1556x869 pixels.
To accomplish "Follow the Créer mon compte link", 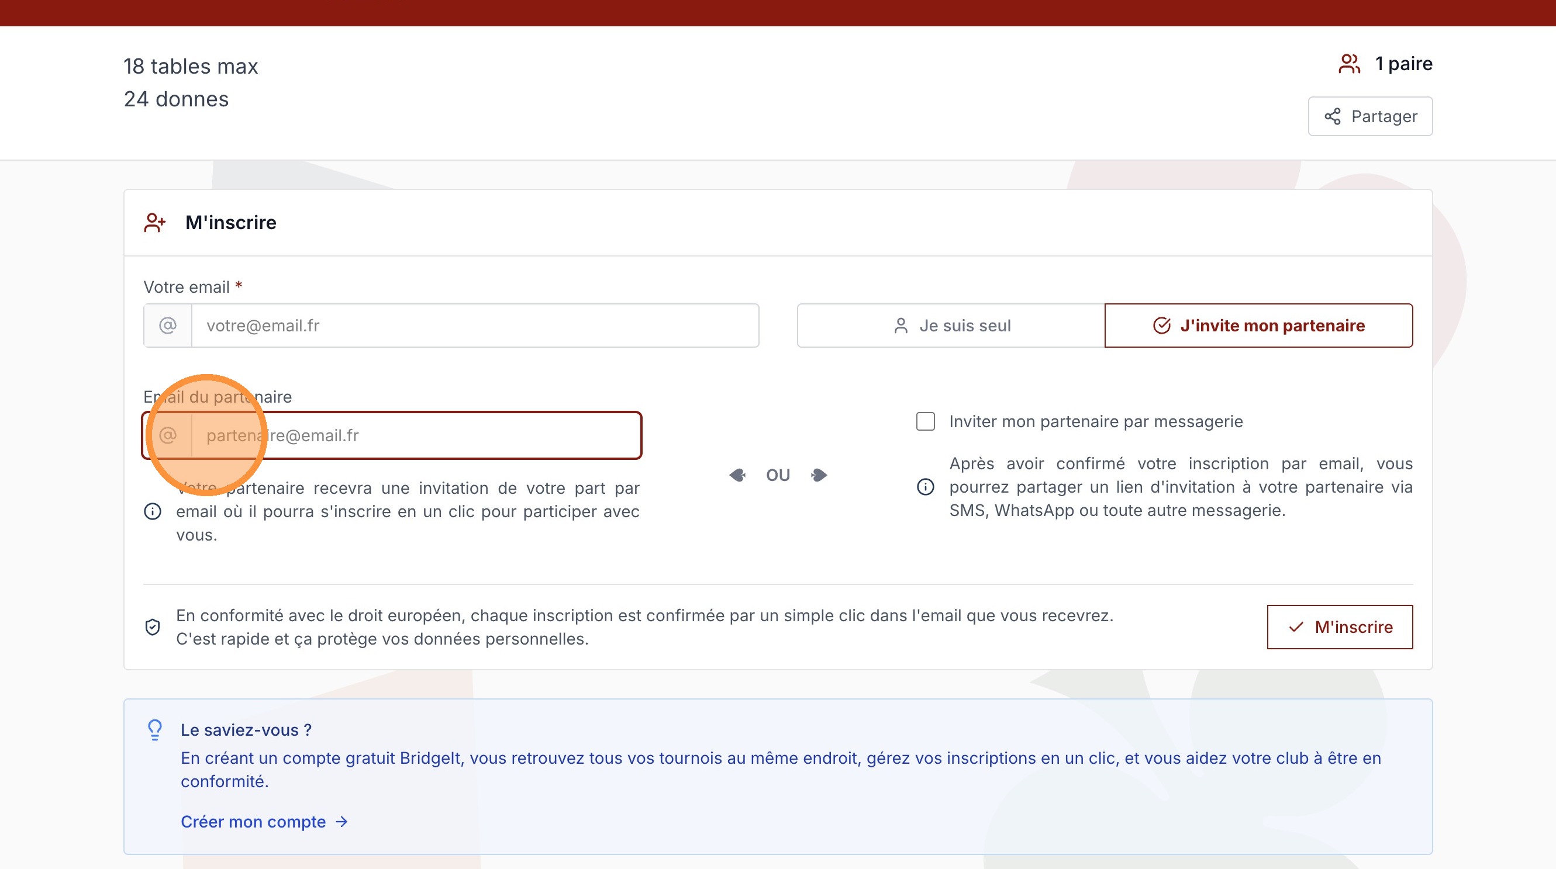I will point(253,821).
